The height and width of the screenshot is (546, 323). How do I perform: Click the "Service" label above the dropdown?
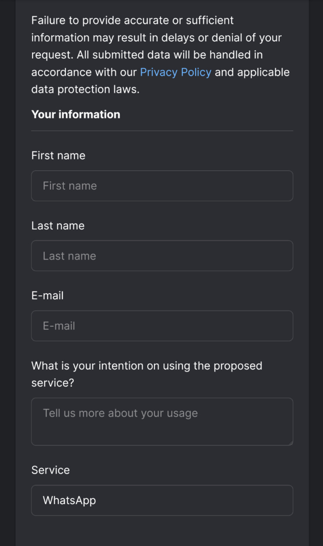click(x=50, y=470)
